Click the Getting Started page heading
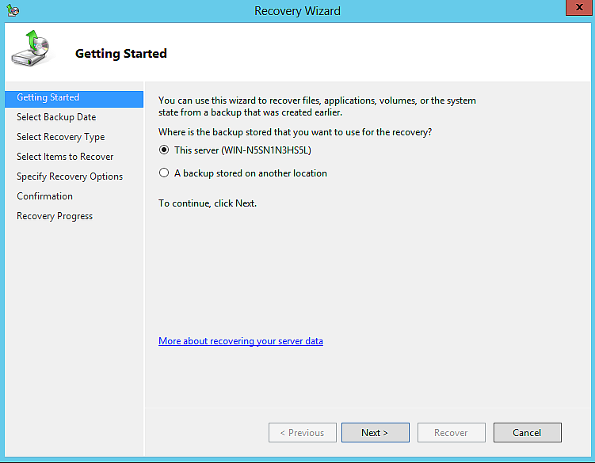The width and height of the screenshot is (595, 463). [x=121, y=54]
